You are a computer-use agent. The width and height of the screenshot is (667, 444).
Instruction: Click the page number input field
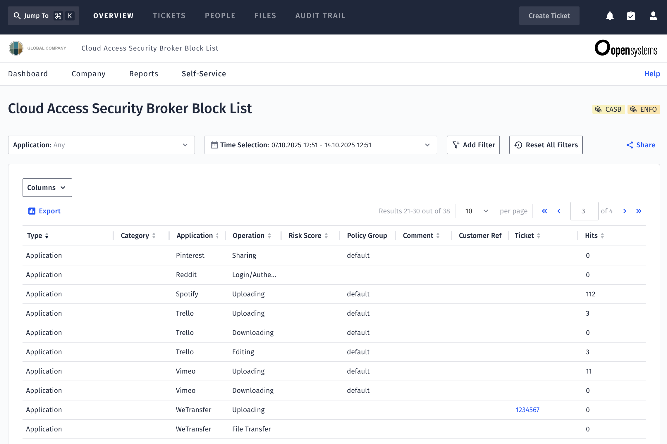584,211
